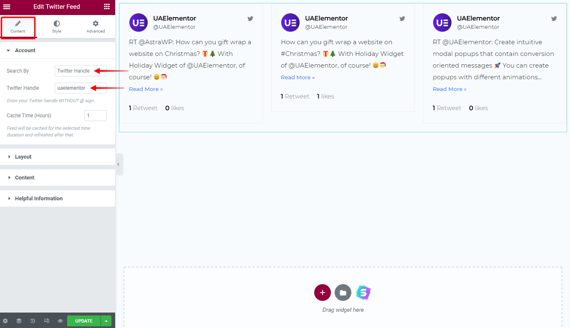The image size is (570, 328).
Task: Click the Twitter bird icon on the second tweet
Action: 402,19
